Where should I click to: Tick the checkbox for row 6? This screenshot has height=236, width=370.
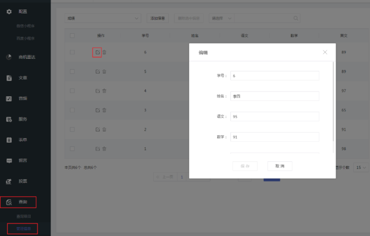tap(72, 52)
